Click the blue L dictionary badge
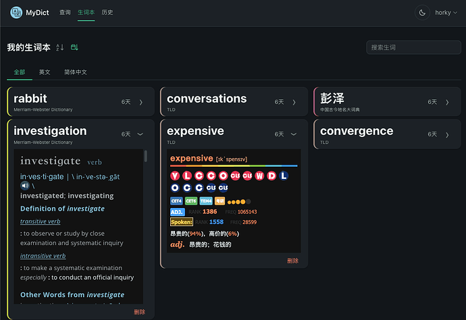Screen dimensions: 466x320 point(284,176)
